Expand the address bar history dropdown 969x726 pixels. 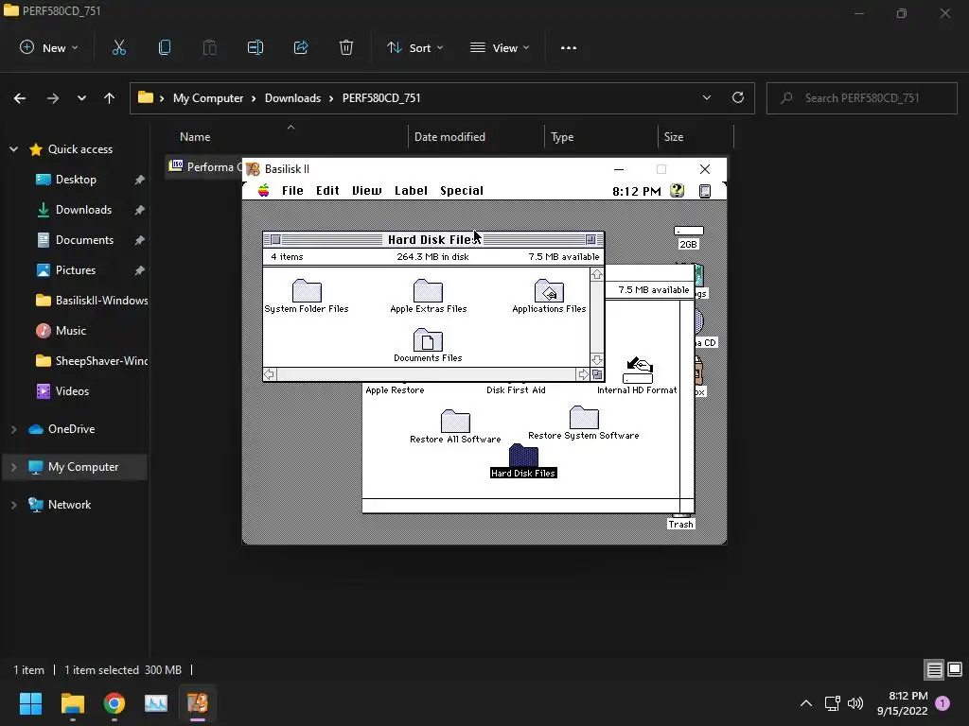(706, 97)
